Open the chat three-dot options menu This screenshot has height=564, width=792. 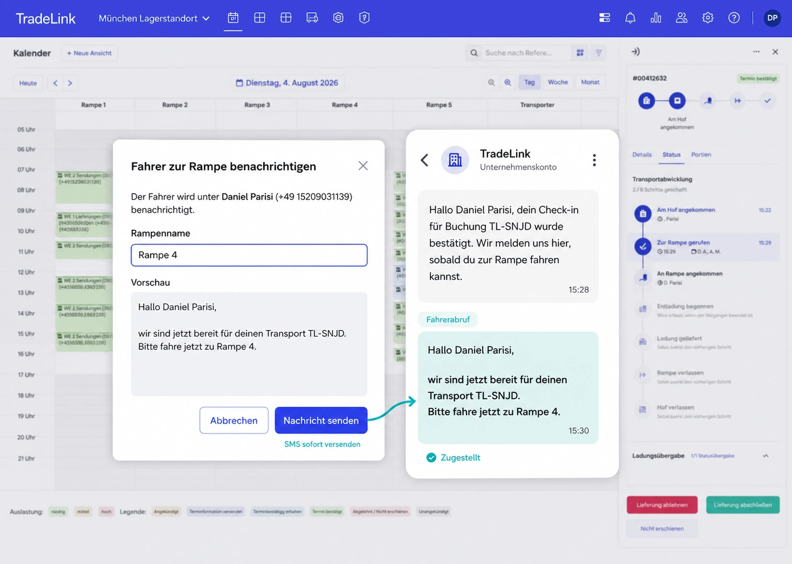[594, 160]
